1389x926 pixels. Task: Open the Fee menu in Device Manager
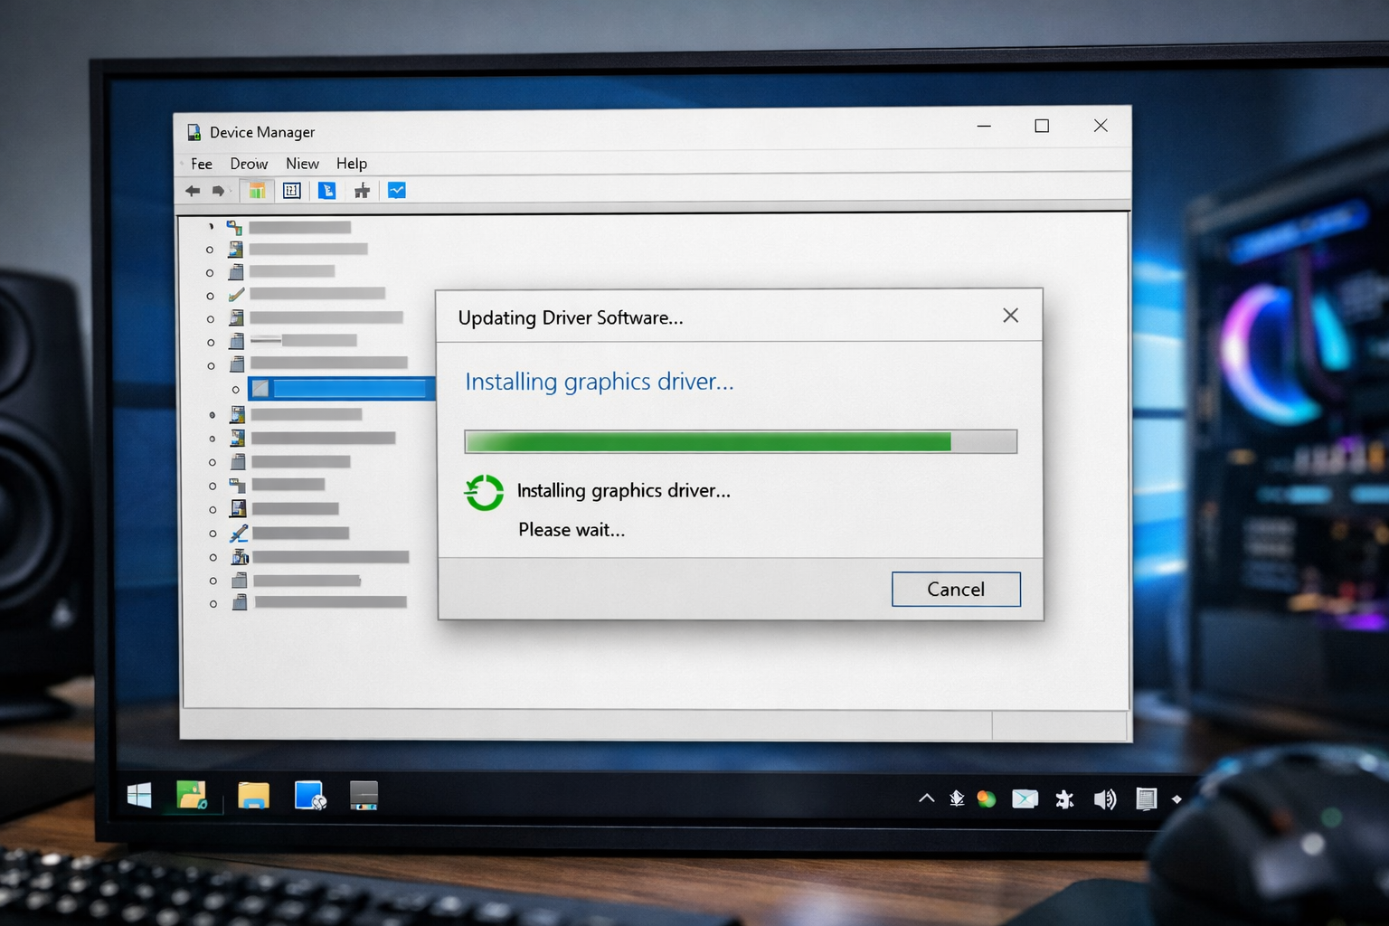click(x=202, y=164)
